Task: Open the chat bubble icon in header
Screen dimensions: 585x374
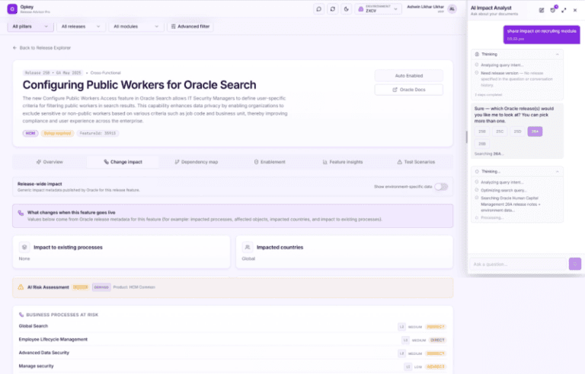Action: (319, 9)
